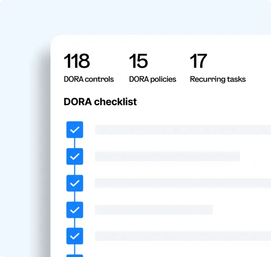Click the 118 controls count
This screenshot has width=271, height=257.
click(x=77, y=61)
